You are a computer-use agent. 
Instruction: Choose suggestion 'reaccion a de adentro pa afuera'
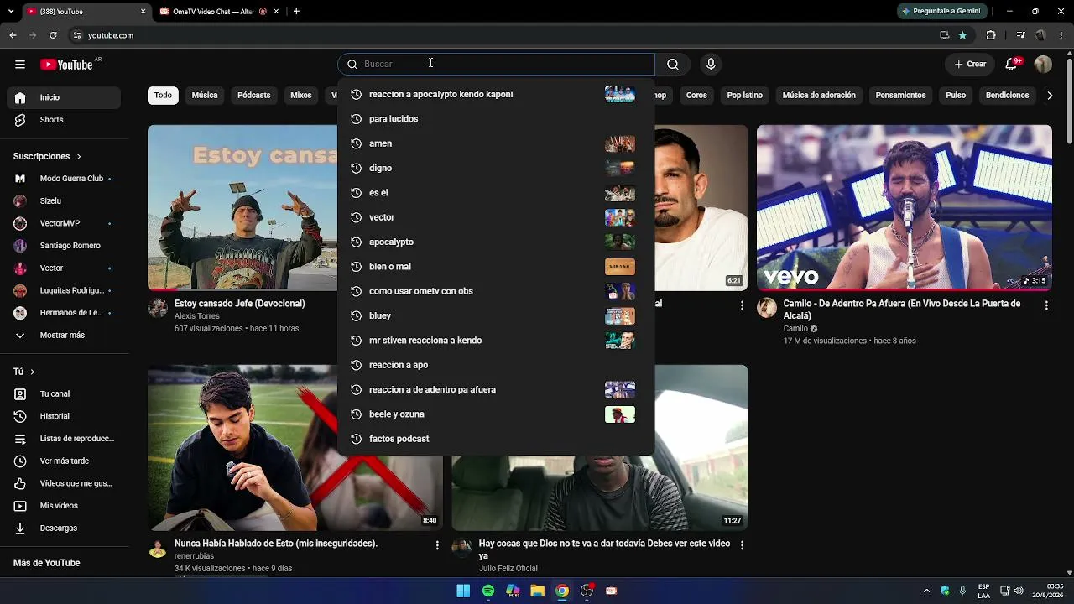click(x=496, y=390)
